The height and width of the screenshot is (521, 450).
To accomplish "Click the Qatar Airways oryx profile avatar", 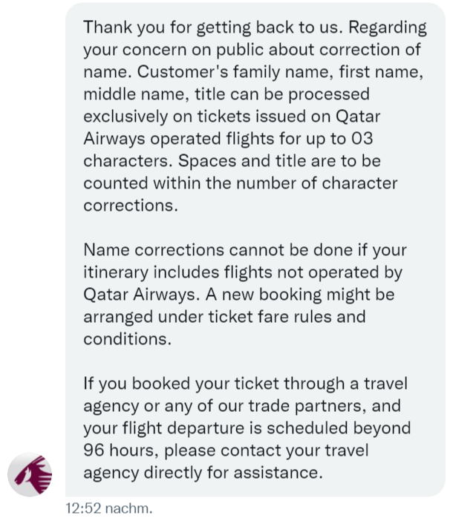I will [30, 474].
